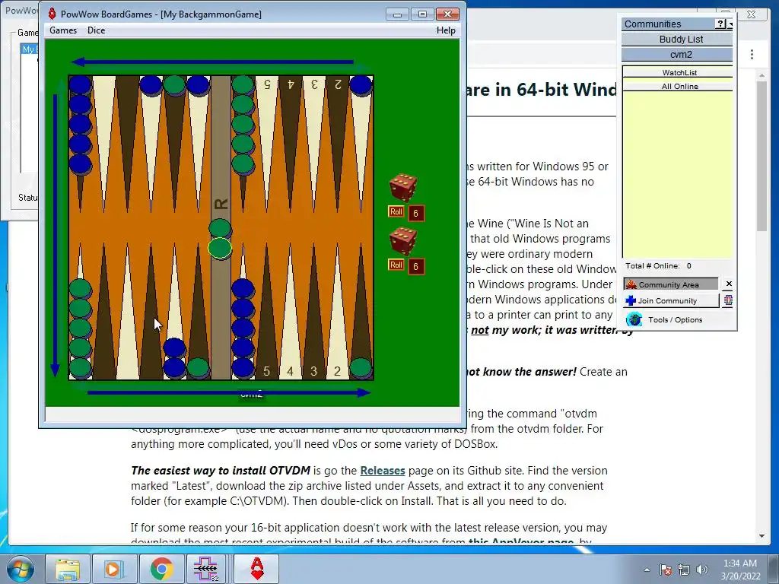Click the lower dice value 6 box
Screen dimensions: 779x584
416,267
